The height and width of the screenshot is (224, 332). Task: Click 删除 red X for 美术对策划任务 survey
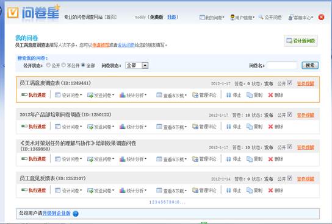(270, 159)
